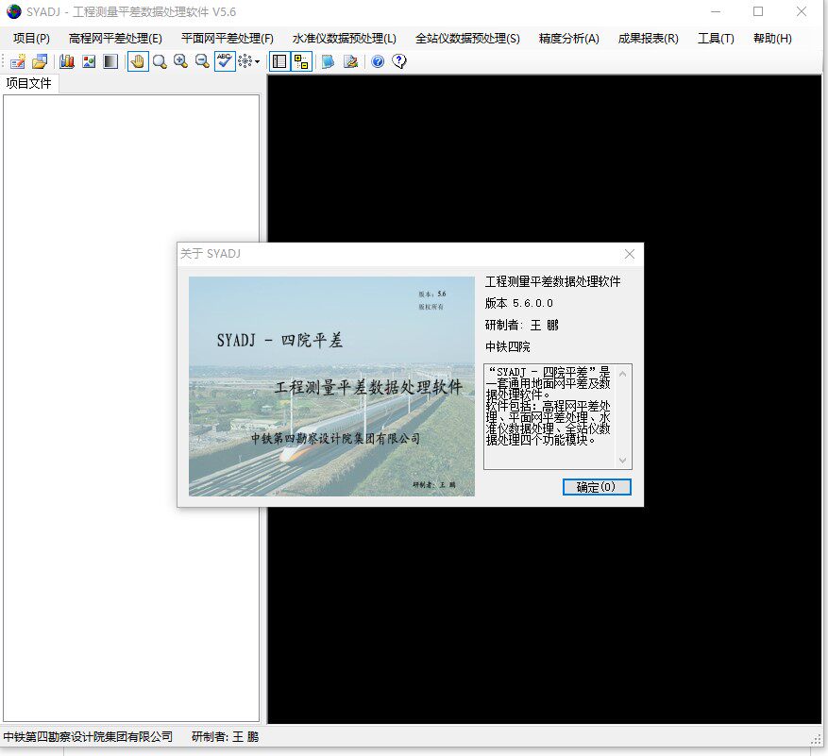
Task: Click the bar chart toolbar icon
Action: (67, 61)
